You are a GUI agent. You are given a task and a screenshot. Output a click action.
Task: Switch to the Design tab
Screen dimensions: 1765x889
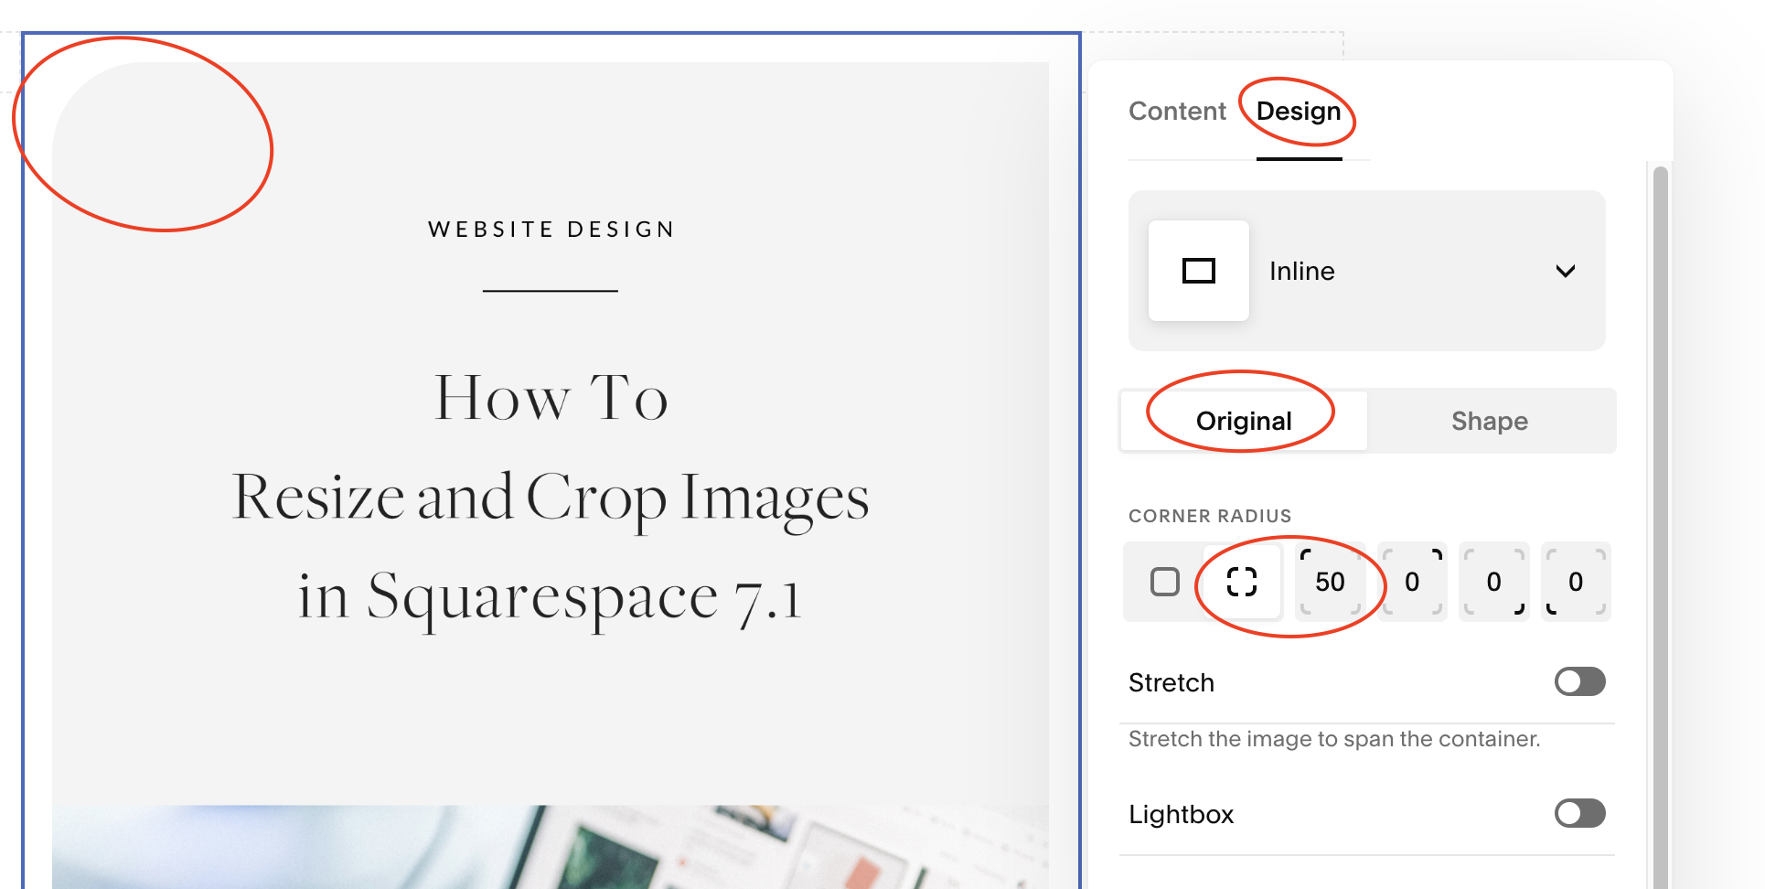tap(1299, 111)
